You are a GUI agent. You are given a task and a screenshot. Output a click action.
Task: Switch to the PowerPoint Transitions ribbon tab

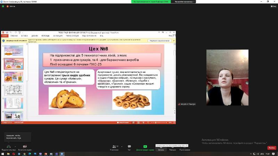coord(46,36)
